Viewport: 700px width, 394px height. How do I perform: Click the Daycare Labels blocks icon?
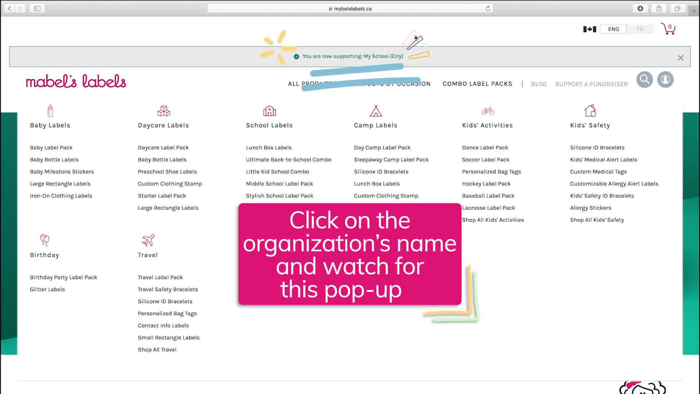[x=164, y=111]
